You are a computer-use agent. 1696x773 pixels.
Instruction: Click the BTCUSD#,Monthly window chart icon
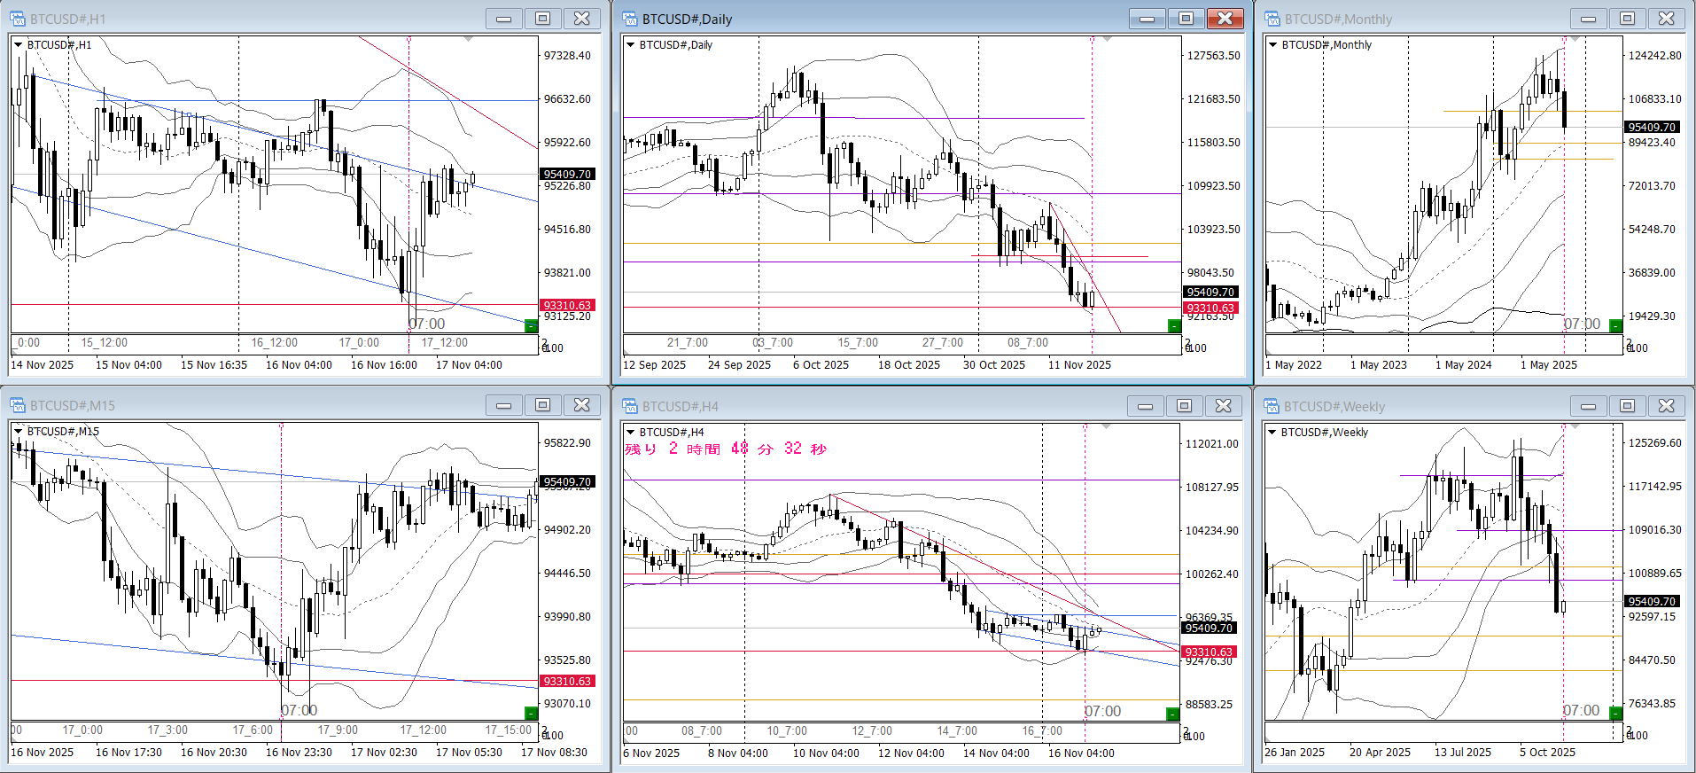click(1272, 19)
